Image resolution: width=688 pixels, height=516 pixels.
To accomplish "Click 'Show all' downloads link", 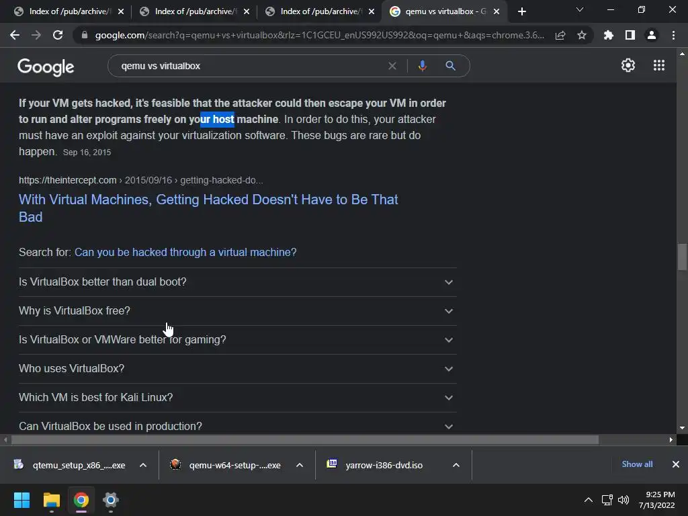I will pos(637,464).
